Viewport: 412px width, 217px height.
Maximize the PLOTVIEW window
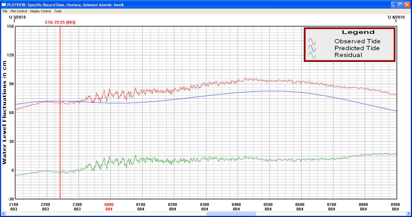401,5
